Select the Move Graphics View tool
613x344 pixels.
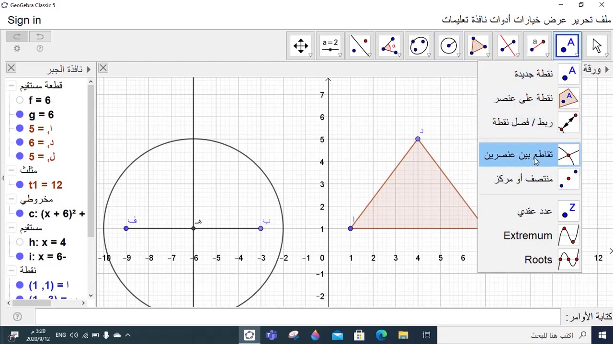300,46
